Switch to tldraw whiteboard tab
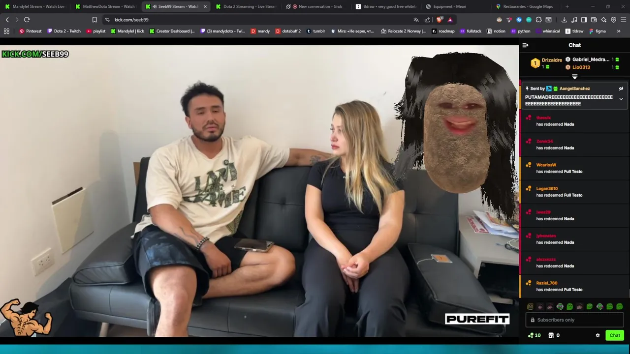Screen dimensions: 630x354 (x=386, y=6)
